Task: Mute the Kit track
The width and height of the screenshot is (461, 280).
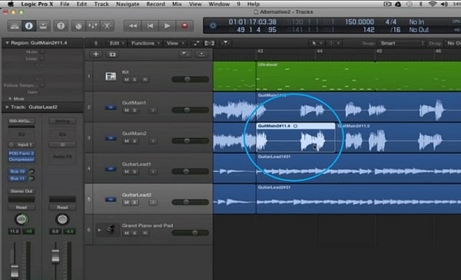Action: point(127,80)
